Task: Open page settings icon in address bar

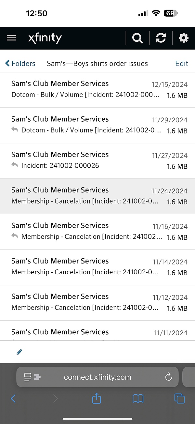Action: click(32, 377)
